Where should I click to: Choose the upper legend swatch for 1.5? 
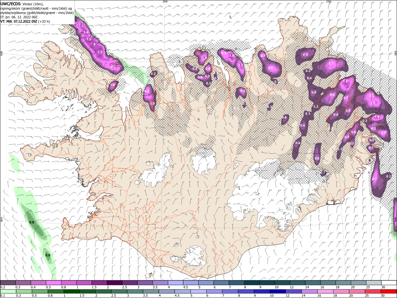pyautogui.click(x=99, y=283)
